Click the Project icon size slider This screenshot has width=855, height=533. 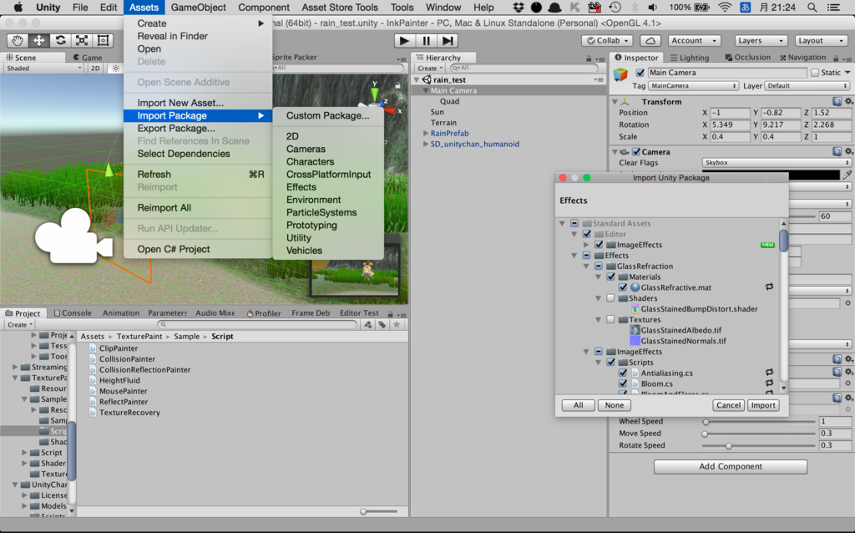378,512
